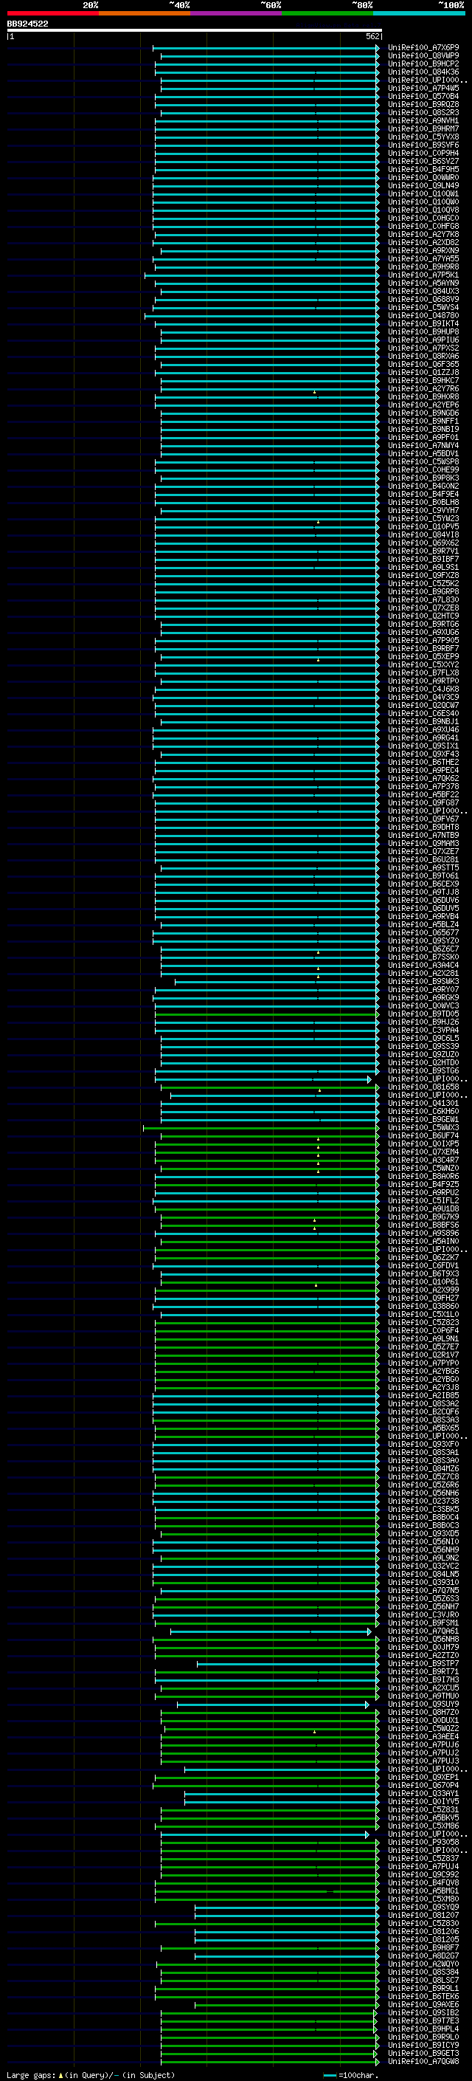This screenshot has width=472, height=2081.
Task: Choose the UniRef100_Q570B4 label
Action: (x=423, y=96)
